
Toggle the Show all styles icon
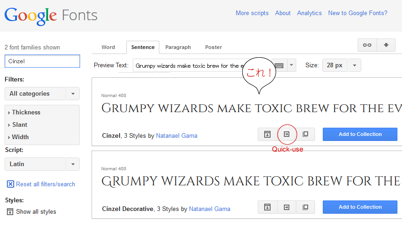(x=10, y=211)
